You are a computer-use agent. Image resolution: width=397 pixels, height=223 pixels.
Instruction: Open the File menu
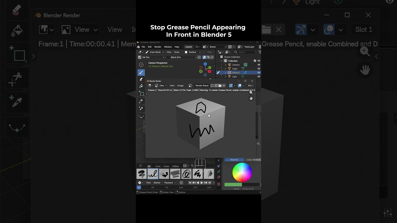[143, 47]
